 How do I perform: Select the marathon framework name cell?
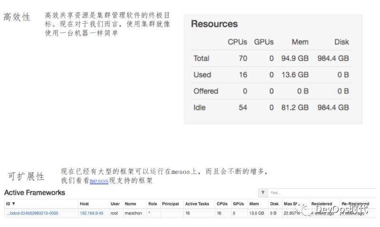coord(133,213)
